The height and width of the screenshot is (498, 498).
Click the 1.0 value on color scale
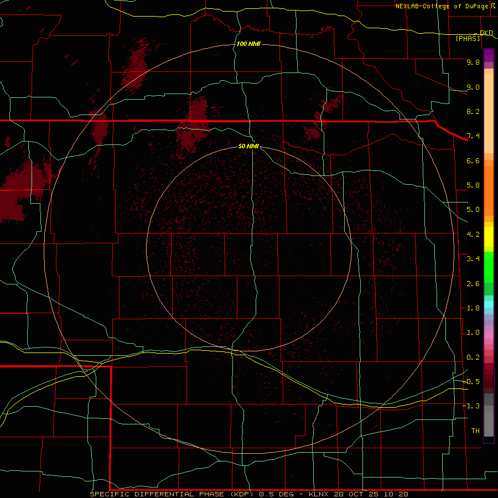[x=473, y=333]
